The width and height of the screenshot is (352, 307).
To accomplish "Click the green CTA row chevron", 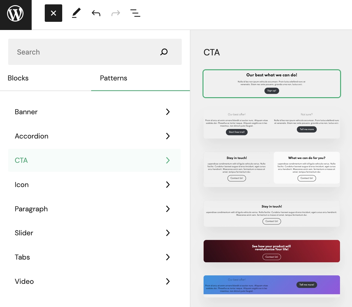I will tap(168, 160).
